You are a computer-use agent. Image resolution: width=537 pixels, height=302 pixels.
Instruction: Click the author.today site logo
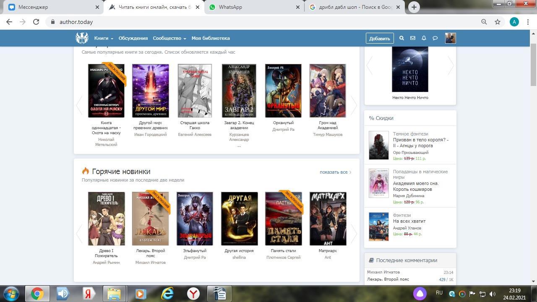coord(82,38)
